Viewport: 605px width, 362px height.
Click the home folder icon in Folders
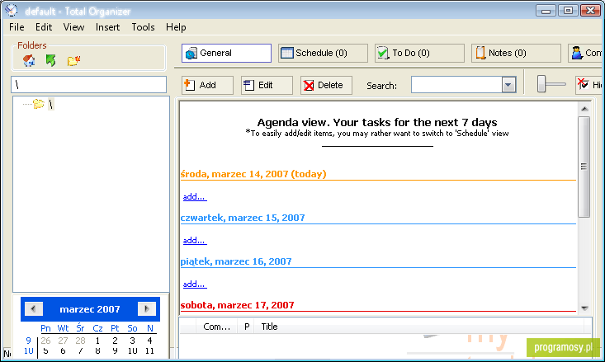tap(29, 60)
